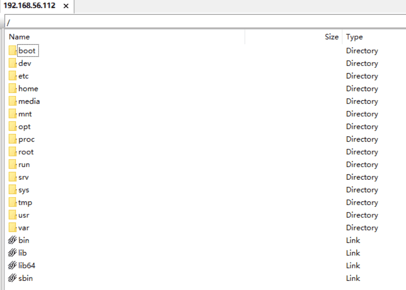Screen dimensions: 406x290
Task: Click the lib64 symlink icon
Action: (x=12, y=266)
